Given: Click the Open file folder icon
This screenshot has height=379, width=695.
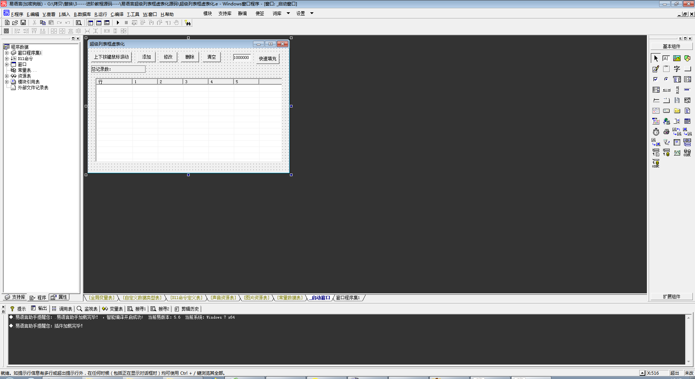Looking at the screenshot, I should [15, 22].
